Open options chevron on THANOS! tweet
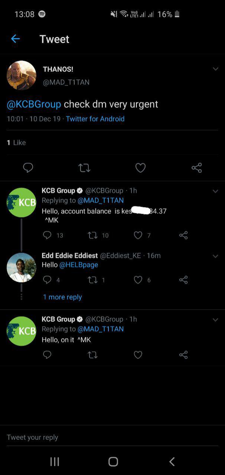This screenshot has height=475, width=225. [215, 69]
